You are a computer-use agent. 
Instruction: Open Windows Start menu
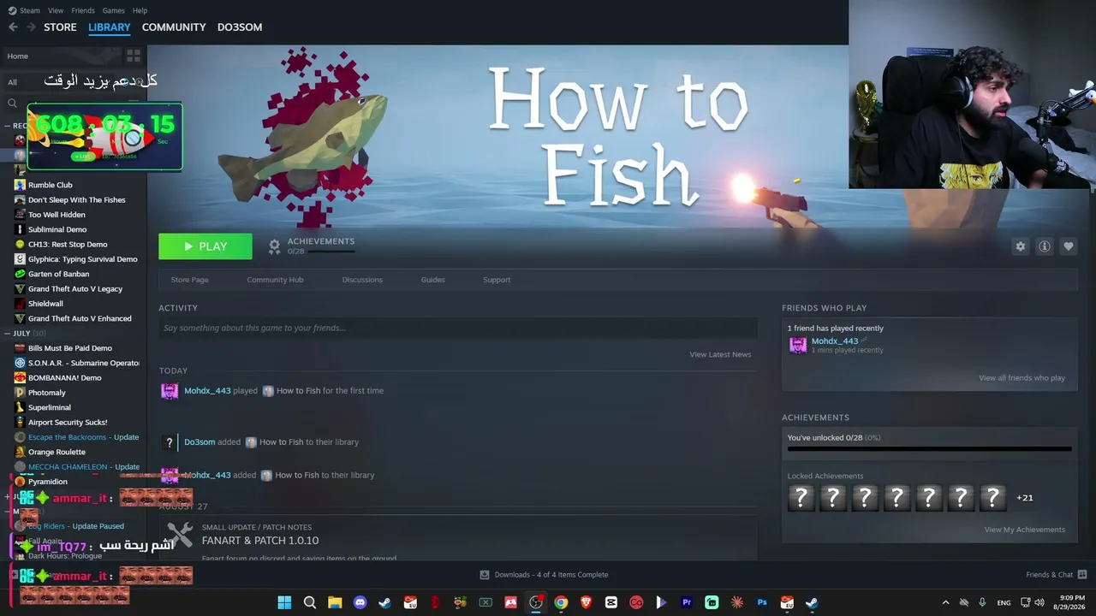click(284, 602)
